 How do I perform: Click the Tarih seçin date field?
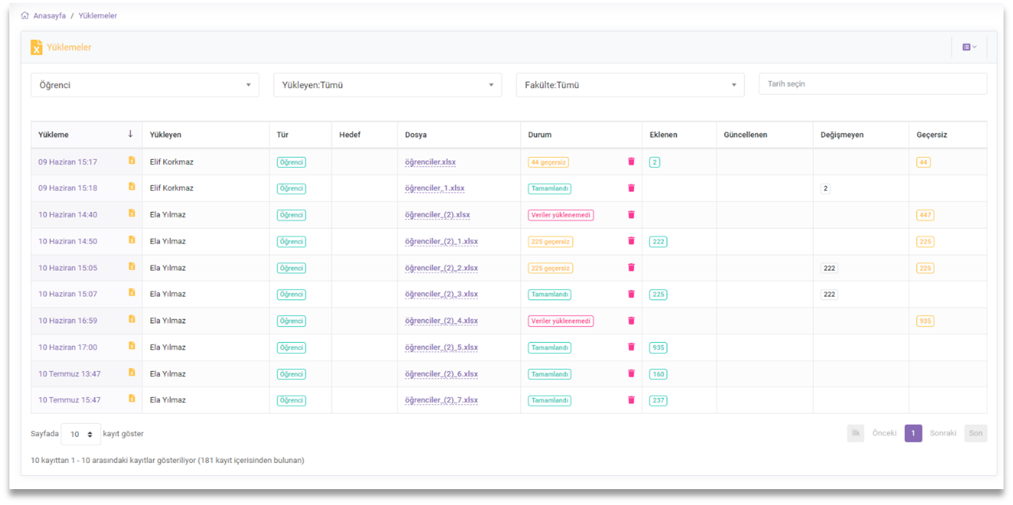[x=872, y=84]
